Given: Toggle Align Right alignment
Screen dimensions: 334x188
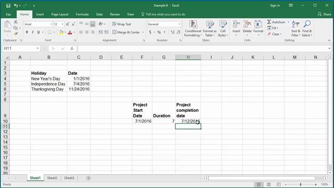Looking at the screenshot, I should tap(92, 32).
